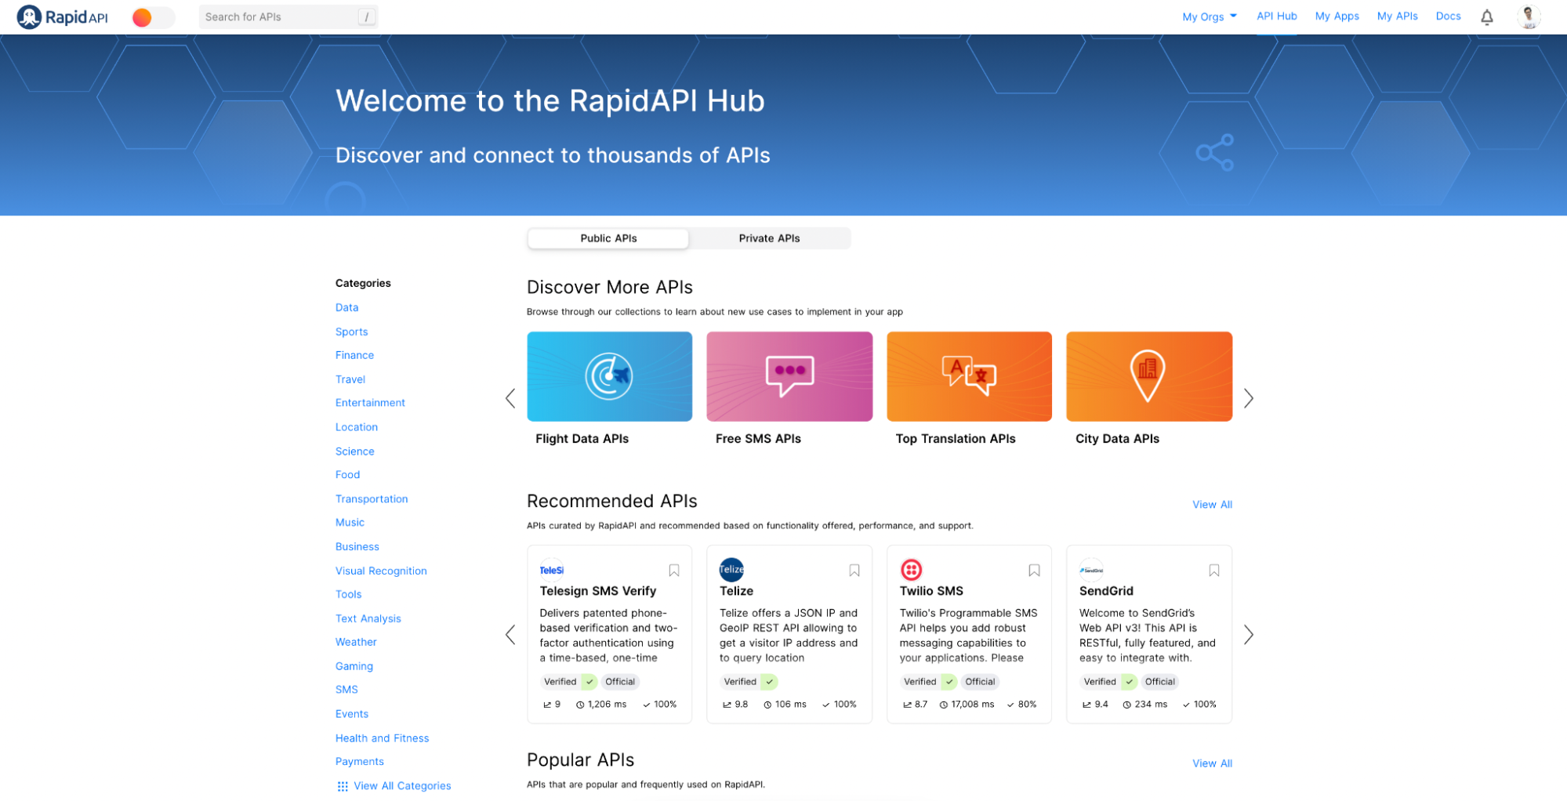Open the Twilio SMS title
Image resolution: width=1567 pixels, height=801 pixels.
point(931,592)
